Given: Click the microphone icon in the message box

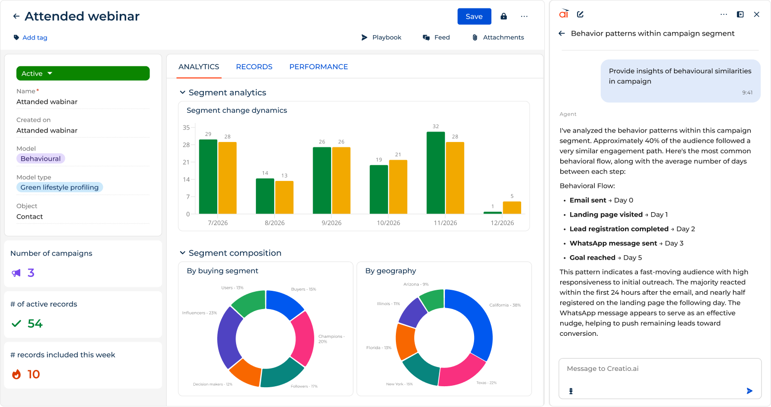Looking at the screenshot, I should pos(571,391).
